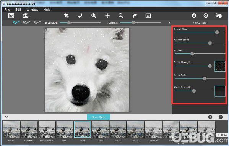This screenshot has width=229, height=146.
Task: Select the highlighted fifth preset thumbnail
Action: coord(83,129)
